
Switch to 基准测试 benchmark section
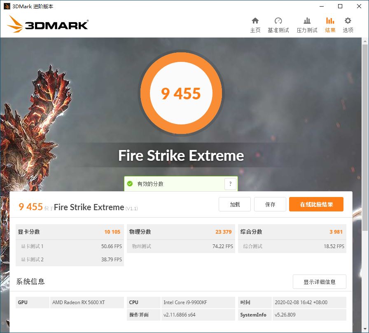click(278, 24)
